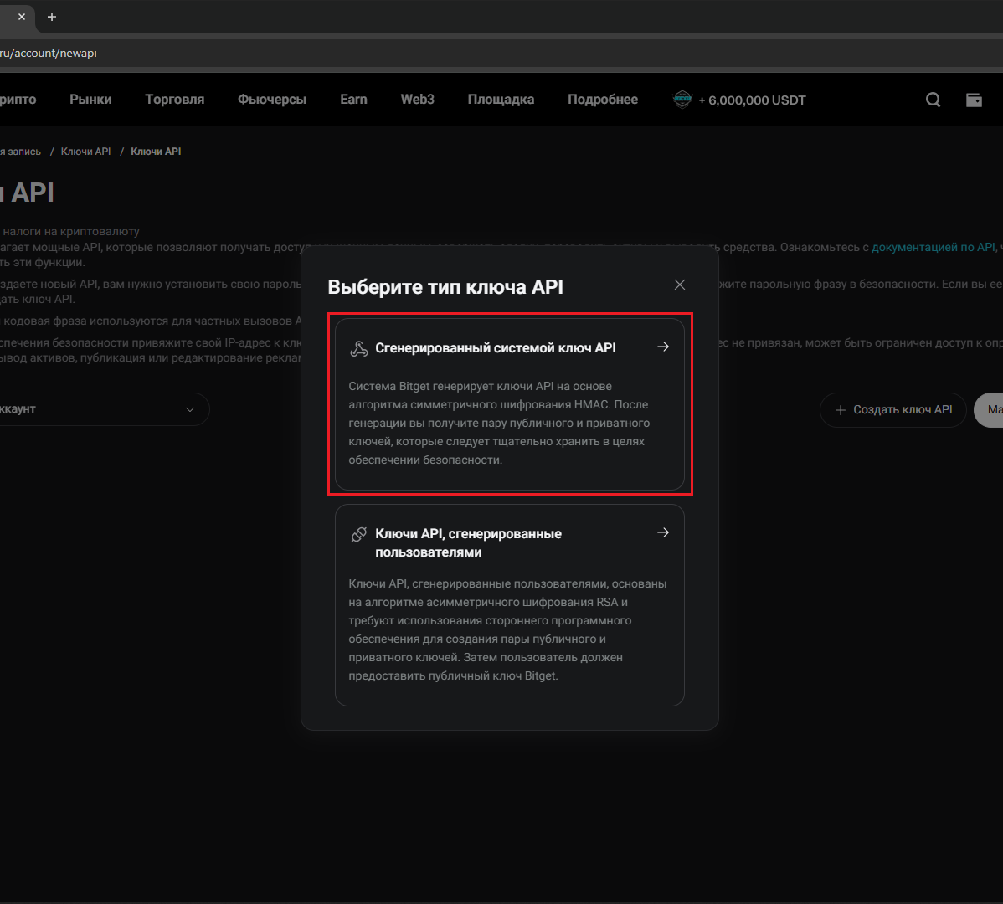
Task: Click the arrow on the system-generated key card
Action: (663, 347)
